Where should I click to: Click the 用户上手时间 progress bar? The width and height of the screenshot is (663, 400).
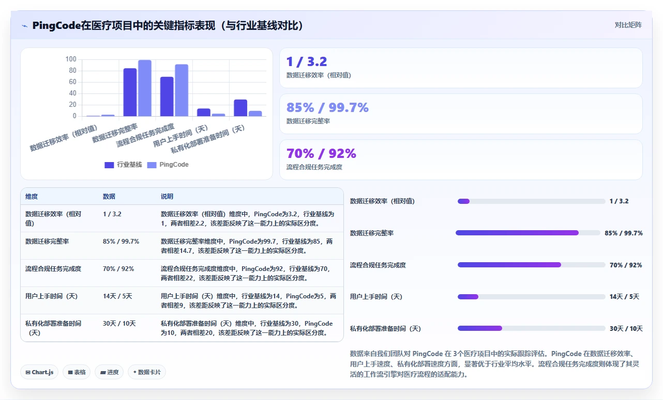[x=532, y=297]
